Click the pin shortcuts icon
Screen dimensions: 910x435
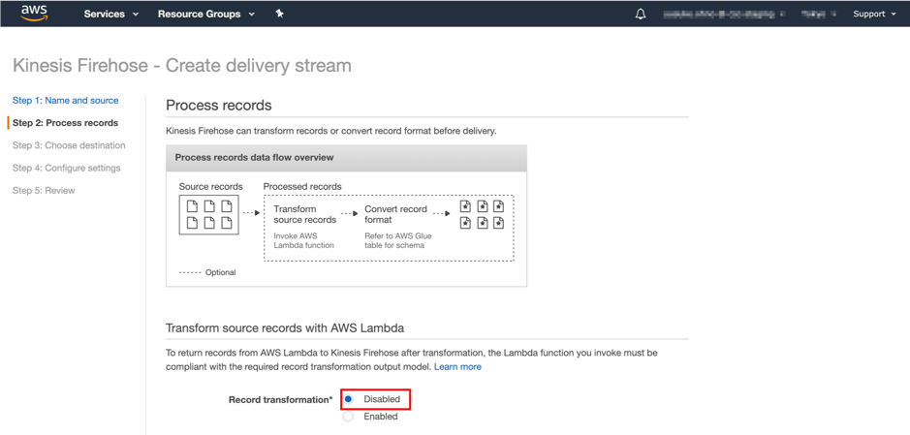(279, 14)
